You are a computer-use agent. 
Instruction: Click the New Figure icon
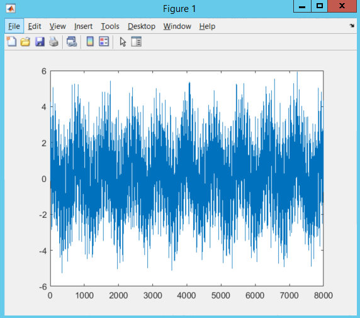11,42
